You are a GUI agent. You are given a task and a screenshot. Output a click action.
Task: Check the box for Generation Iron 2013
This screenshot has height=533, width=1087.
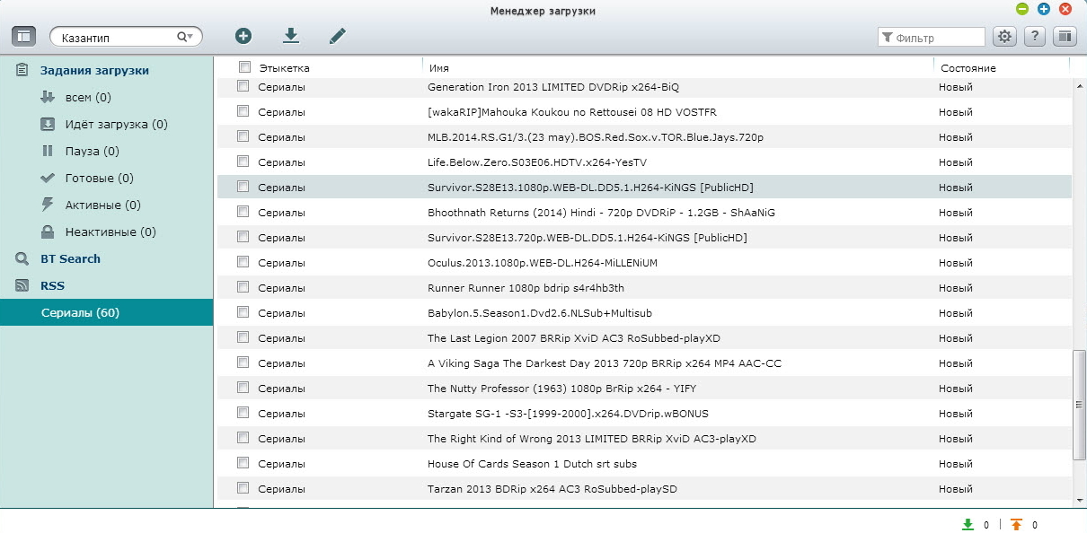pos(243,86)
